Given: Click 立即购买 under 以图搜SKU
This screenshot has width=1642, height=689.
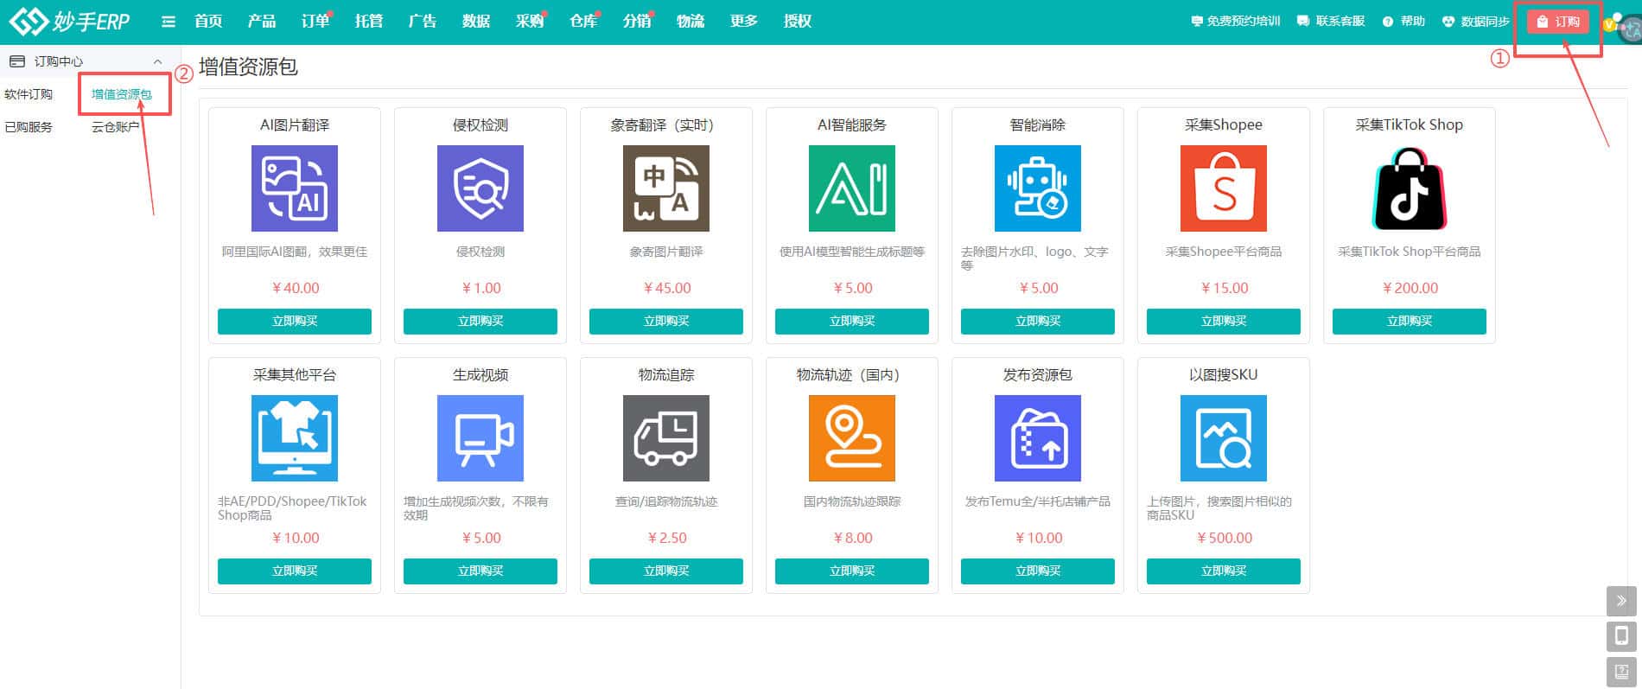Looking at the screenshot, I should [1224, 571].
